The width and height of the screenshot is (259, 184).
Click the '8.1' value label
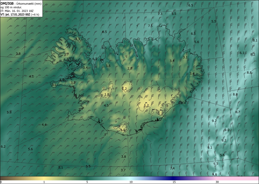click(255, 40)
